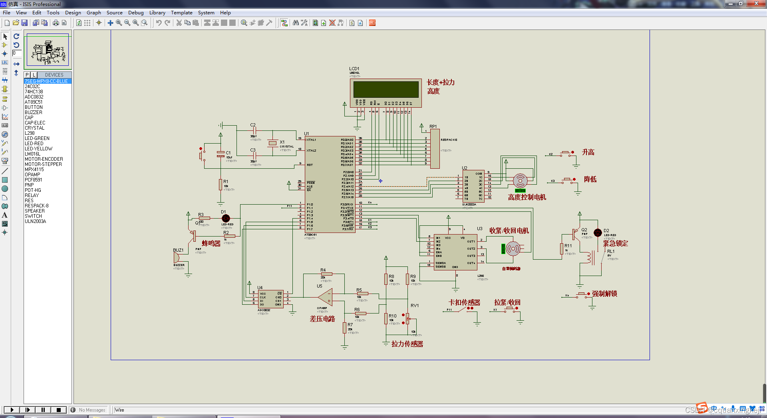Click the Zoom In magnifier icon
Image resolution: width=767 pixels, height=418 pixels.
[119, 23]
